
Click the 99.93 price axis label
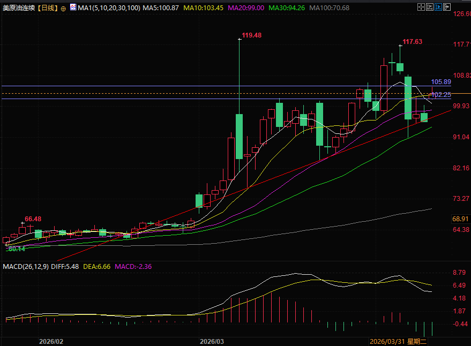tap(461, 106)
